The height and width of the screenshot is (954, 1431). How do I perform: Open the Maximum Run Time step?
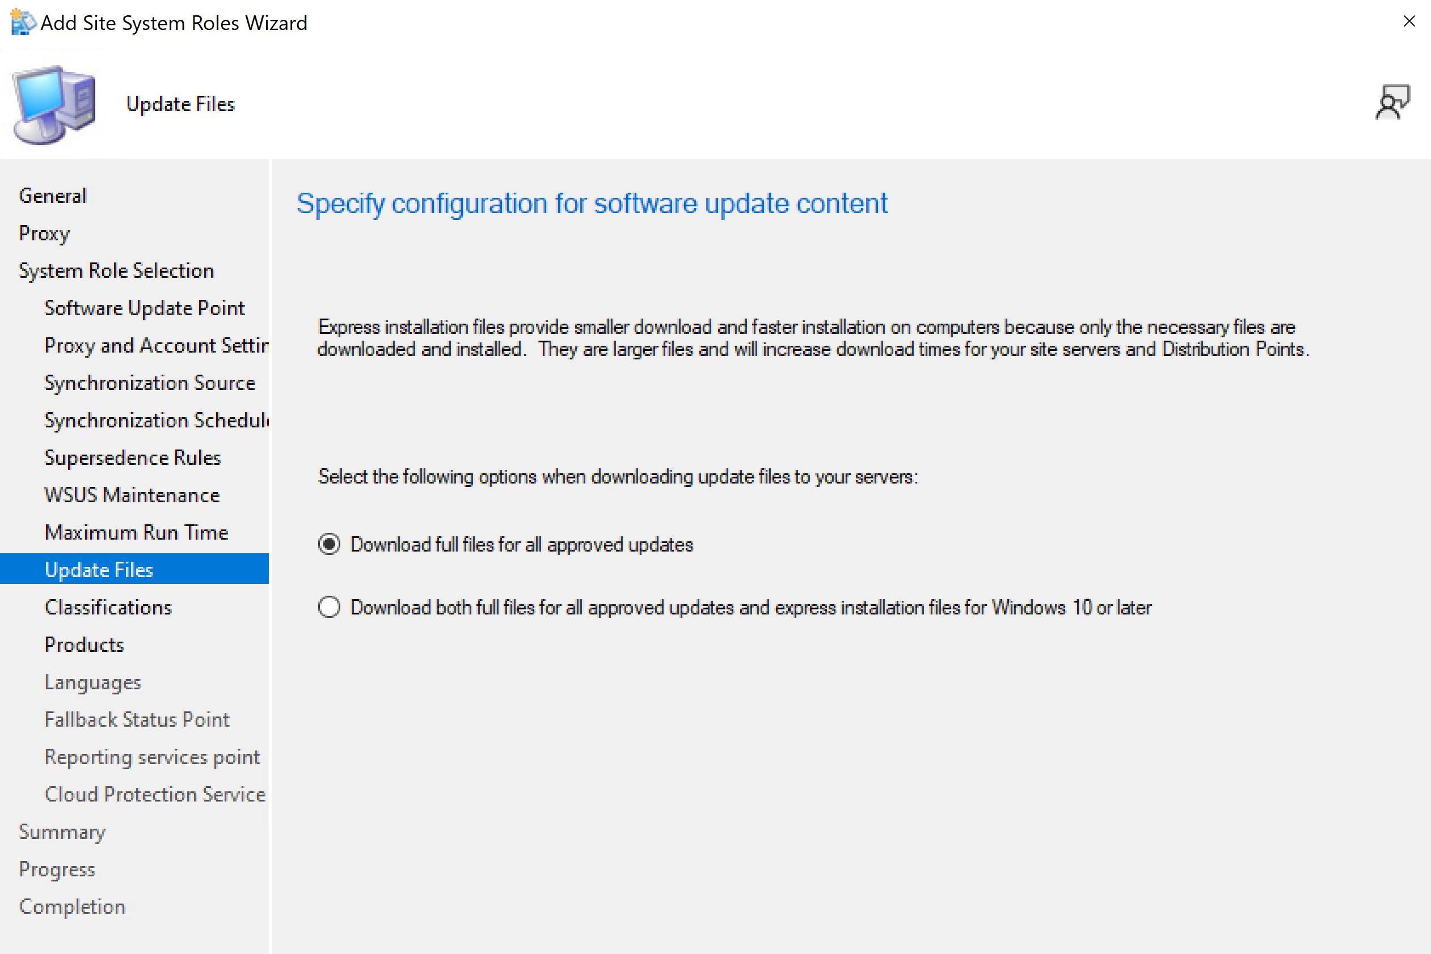tap(136, 533)
